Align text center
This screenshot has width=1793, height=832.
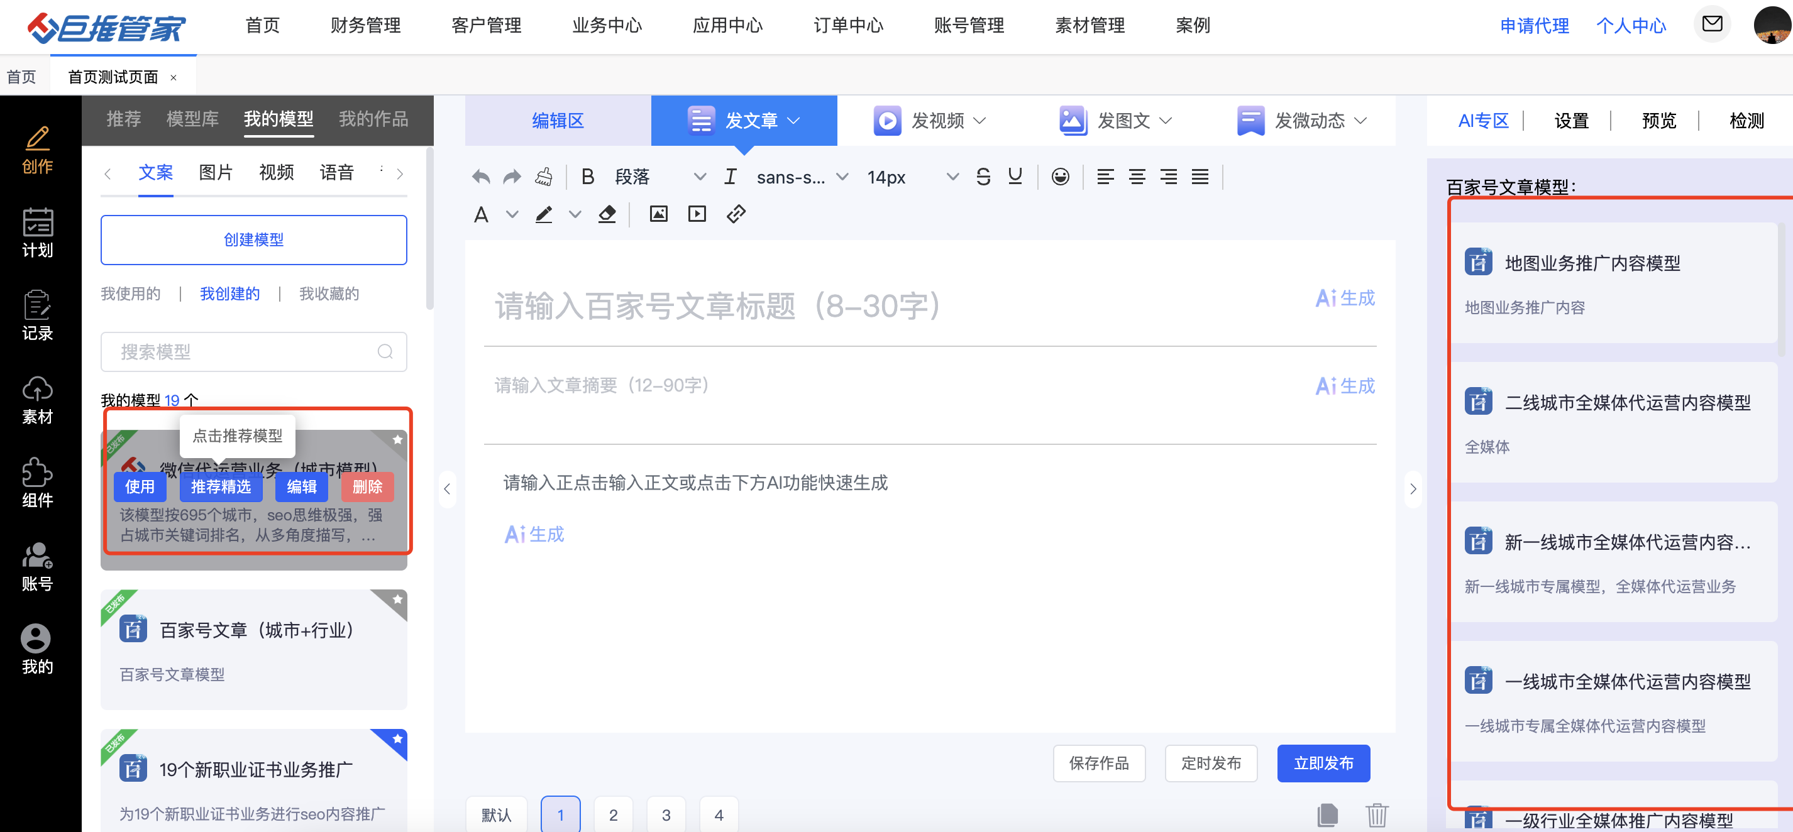pos(1137,177)
